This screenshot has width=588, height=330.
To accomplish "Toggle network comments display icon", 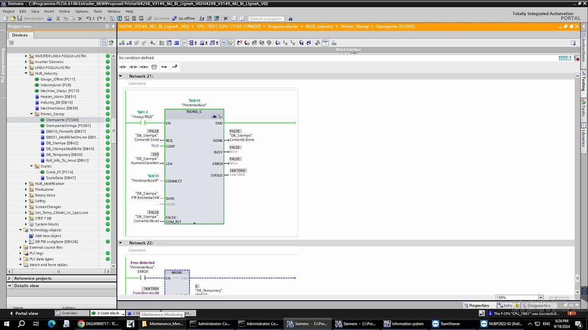I will pos(184,43).
